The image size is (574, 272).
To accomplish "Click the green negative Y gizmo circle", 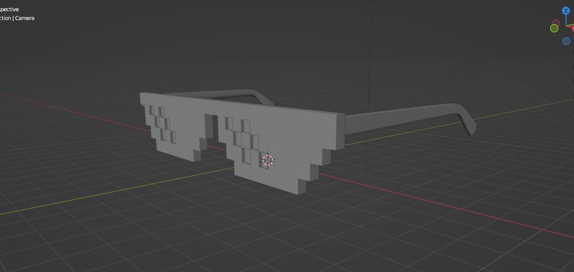I will pyautogui.click(x=554, y=28).
